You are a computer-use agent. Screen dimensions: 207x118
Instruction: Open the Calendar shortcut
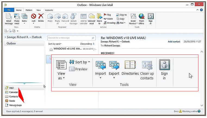tap(12, 92)
